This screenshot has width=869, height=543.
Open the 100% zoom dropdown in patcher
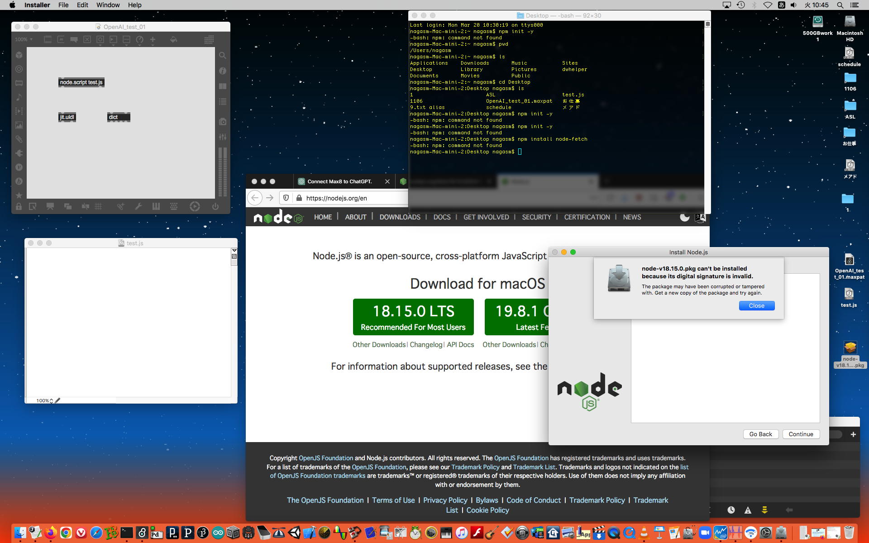(x=24, y=40)
